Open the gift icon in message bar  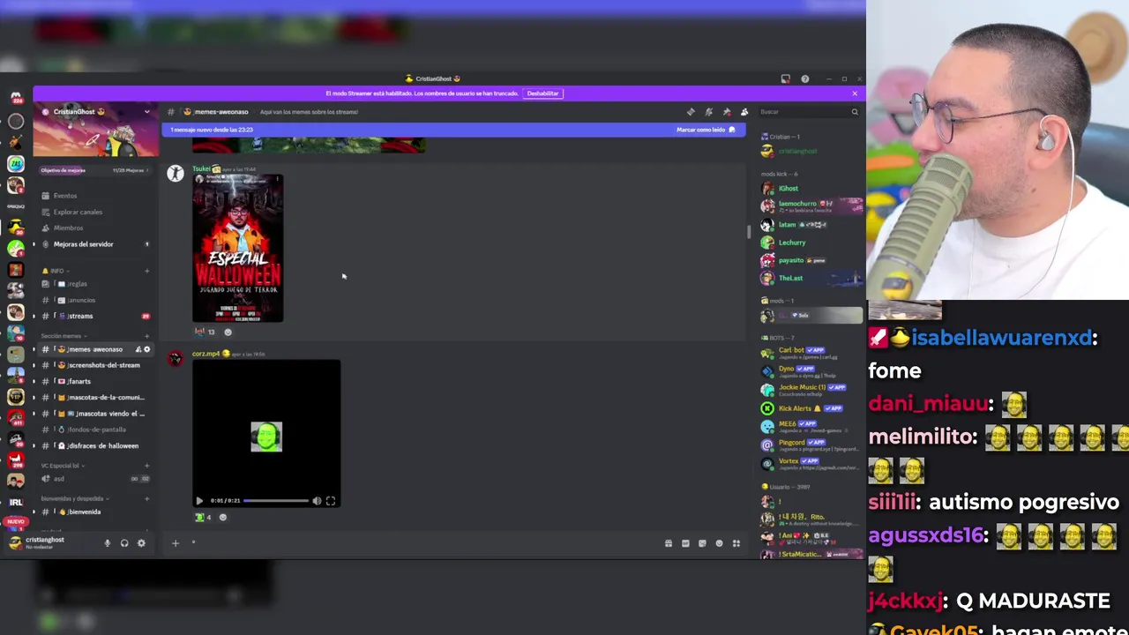click(669, 543)
